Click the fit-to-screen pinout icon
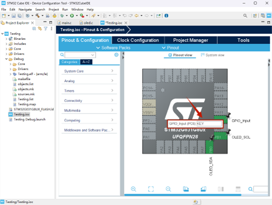Image resolution: width=272 pixels, height=205 pixels. [x=151, y=189]
